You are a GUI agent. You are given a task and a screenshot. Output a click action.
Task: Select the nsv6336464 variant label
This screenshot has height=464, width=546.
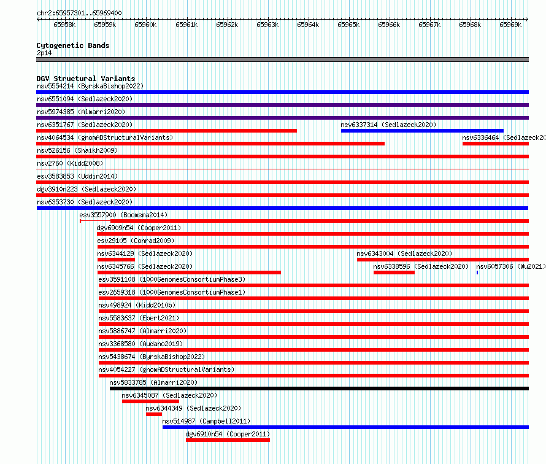(x=504, y=137)
